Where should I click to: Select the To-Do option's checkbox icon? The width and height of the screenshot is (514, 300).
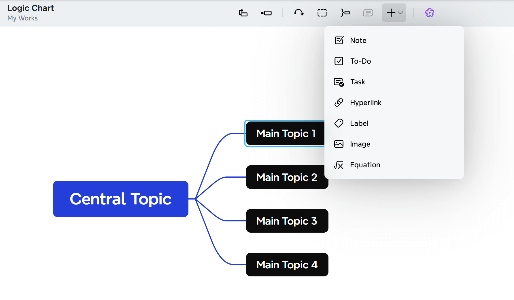[339, 61]
